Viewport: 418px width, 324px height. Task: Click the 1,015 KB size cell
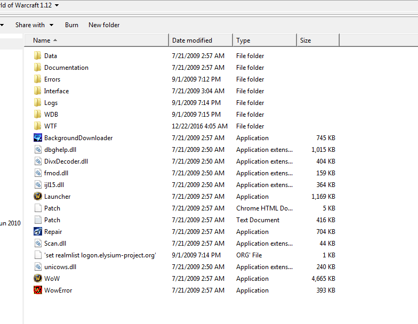click(323, 149)
